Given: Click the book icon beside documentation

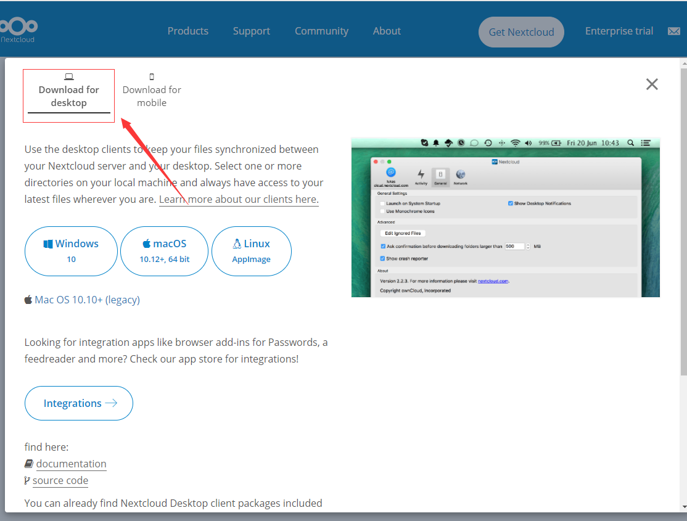Looking at the screenshot, I should (x=29, y=464).
